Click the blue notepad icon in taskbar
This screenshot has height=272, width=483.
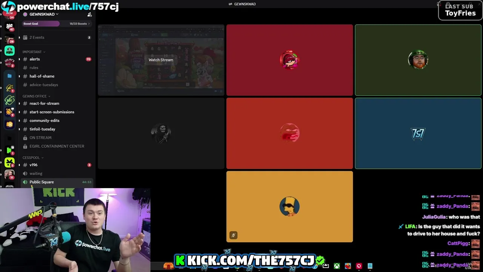pyautogui.click(x=370, y=266)
